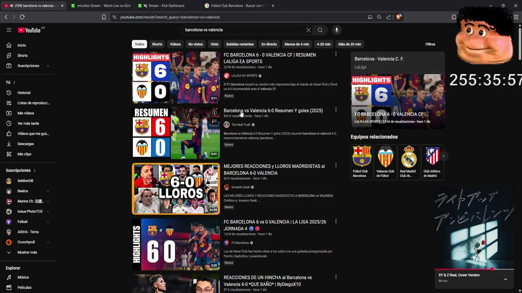Activate voice search microphone
Image resolution: width=522 pixels, height=293 pixels.
tap(336, 30)
